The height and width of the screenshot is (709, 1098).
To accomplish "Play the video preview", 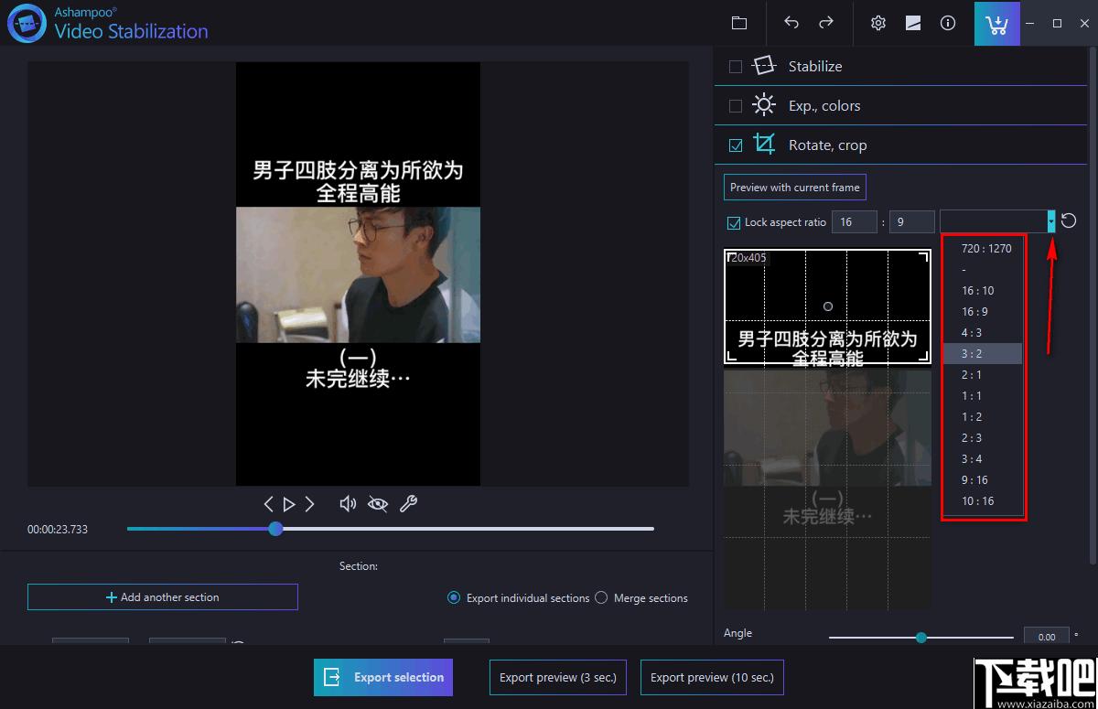I will pyautogui.click(x=289, y=504).
